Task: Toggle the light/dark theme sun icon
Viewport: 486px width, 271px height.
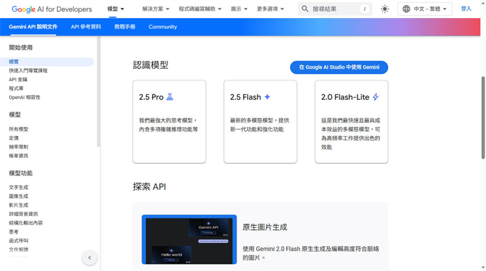Action: coord(385,9)
